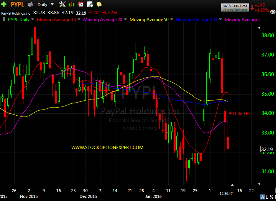276x201 pixels.
Task: Click the -4.22% change in quote line
Action: (x=110, y=13)
